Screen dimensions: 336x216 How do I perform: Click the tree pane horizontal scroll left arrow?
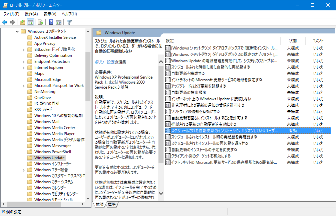[3, 204]
